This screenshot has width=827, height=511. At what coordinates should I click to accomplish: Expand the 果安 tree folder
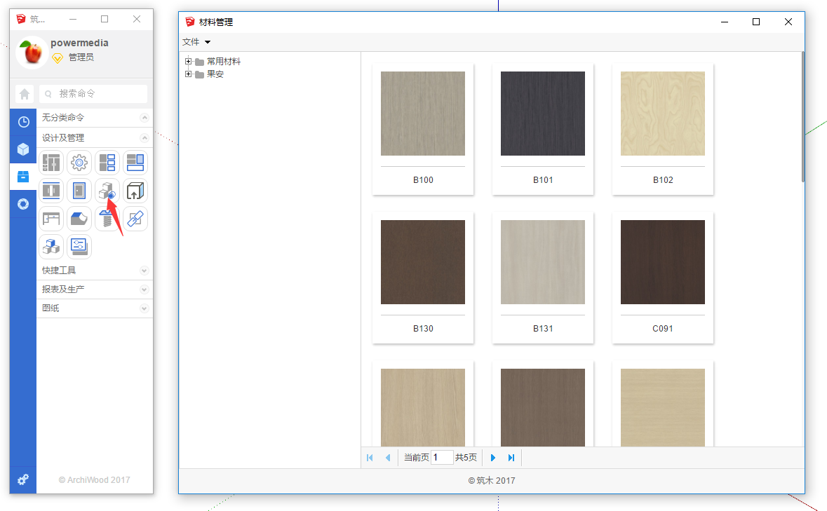point(188,74)
